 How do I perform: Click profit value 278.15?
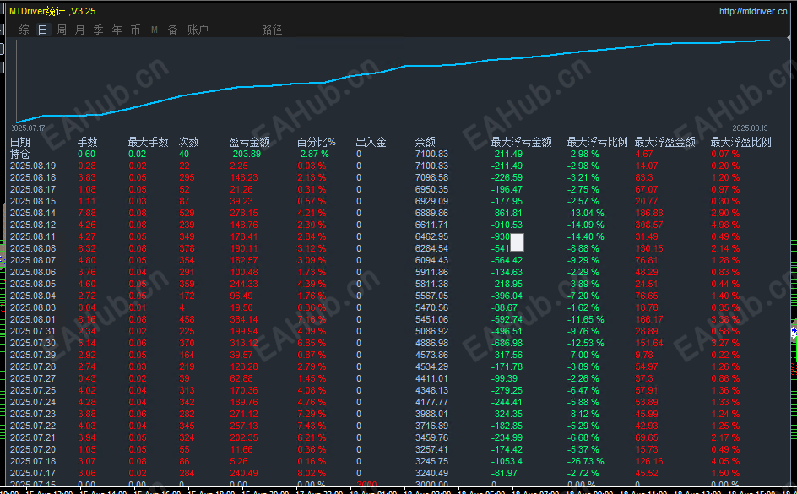coord(244,213)
